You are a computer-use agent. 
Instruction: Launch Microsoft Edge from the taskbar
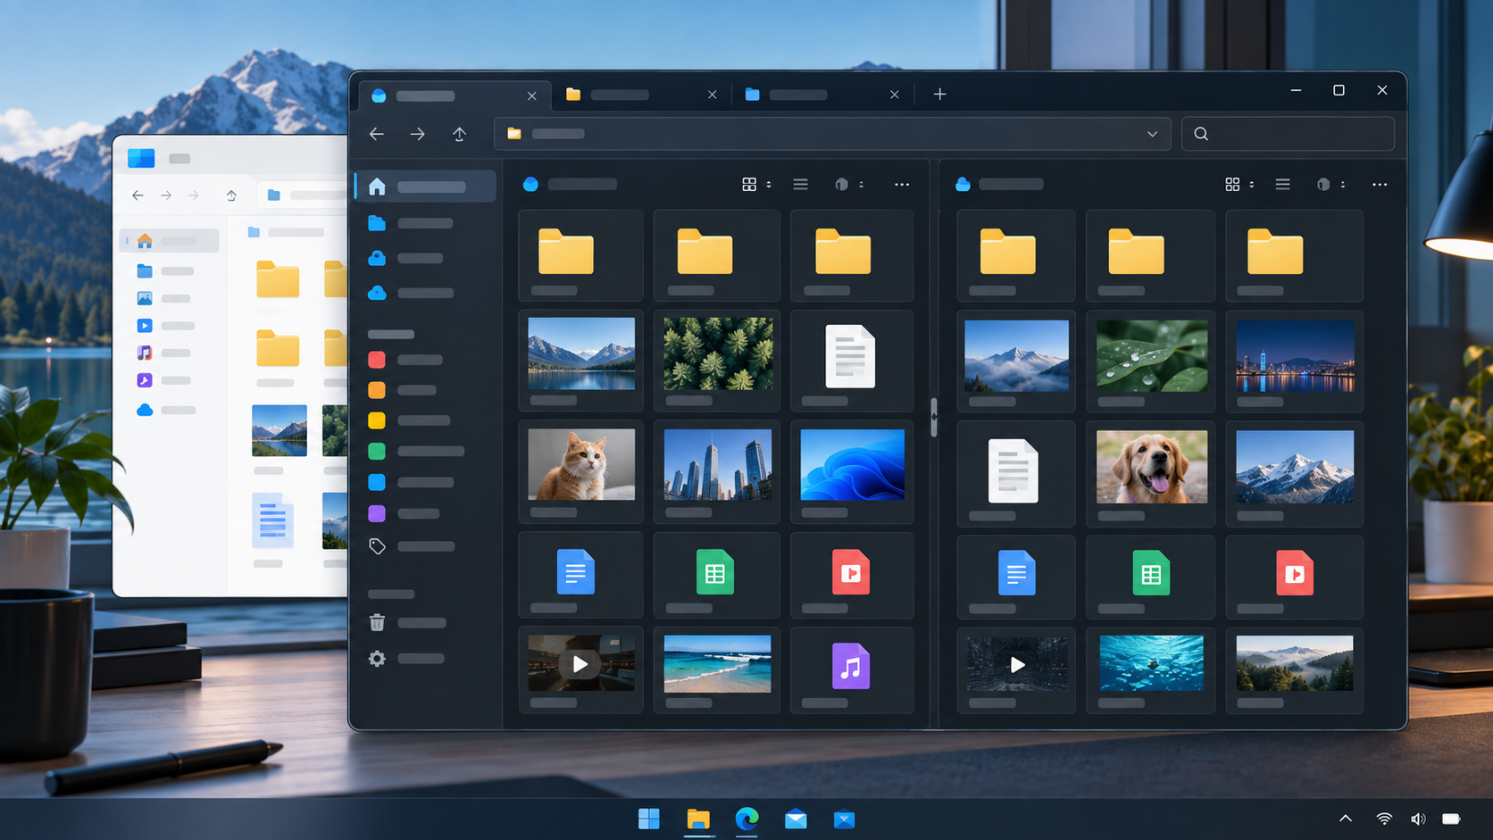[747, 819]
